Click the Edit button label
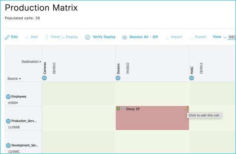 pyautogui.click(x=14, y=37)
